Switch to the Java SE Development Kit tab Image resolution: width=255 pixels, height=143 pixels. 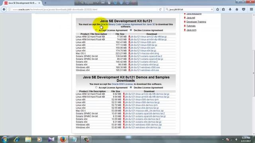22,3
